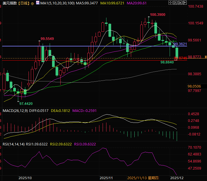Click the circled-plus icon beside 日线
The width and height of the screenshot is (207, 181).
tap(32, 3)
